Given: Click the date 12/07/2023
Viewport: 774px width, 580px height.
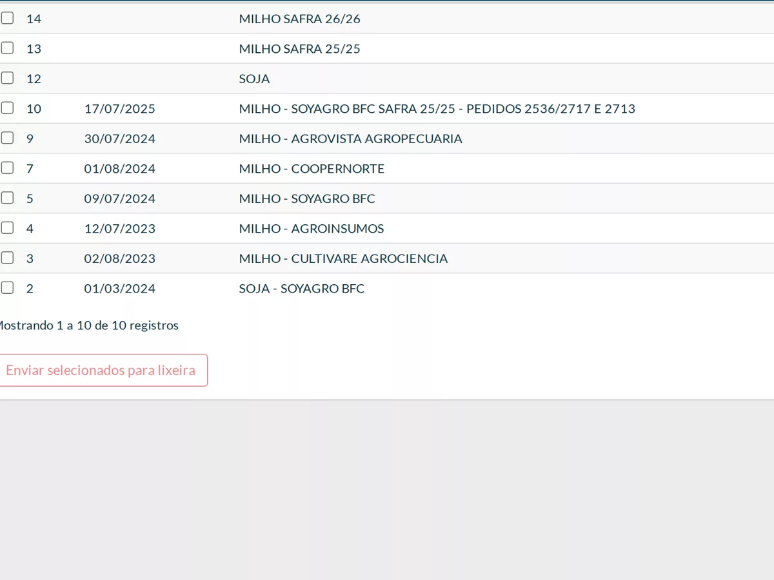Looking at the screenshot, I should pos(120,228).
